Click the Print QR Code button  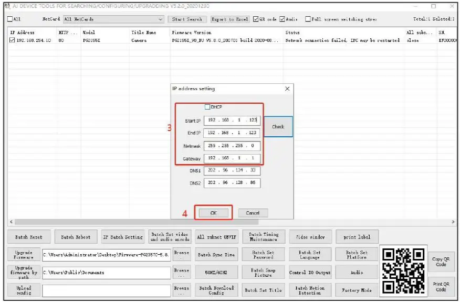pos(441,287)
